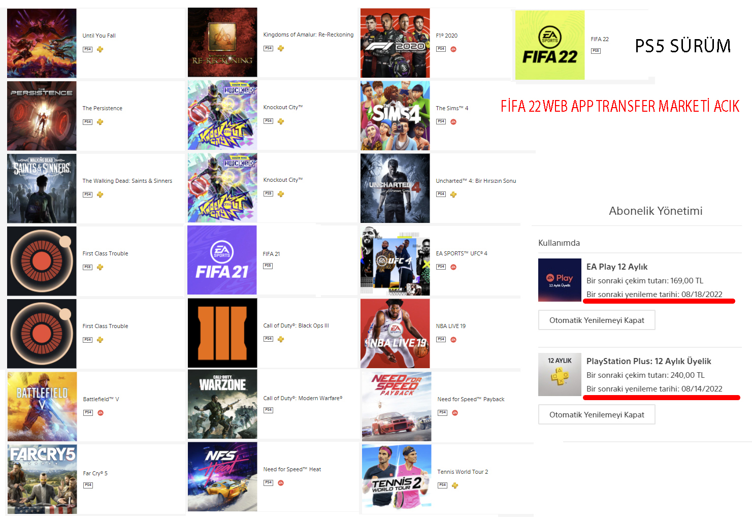
Task: Click PlayStation Plus 12 Aylık subscription image
Action: pos(560,375)
